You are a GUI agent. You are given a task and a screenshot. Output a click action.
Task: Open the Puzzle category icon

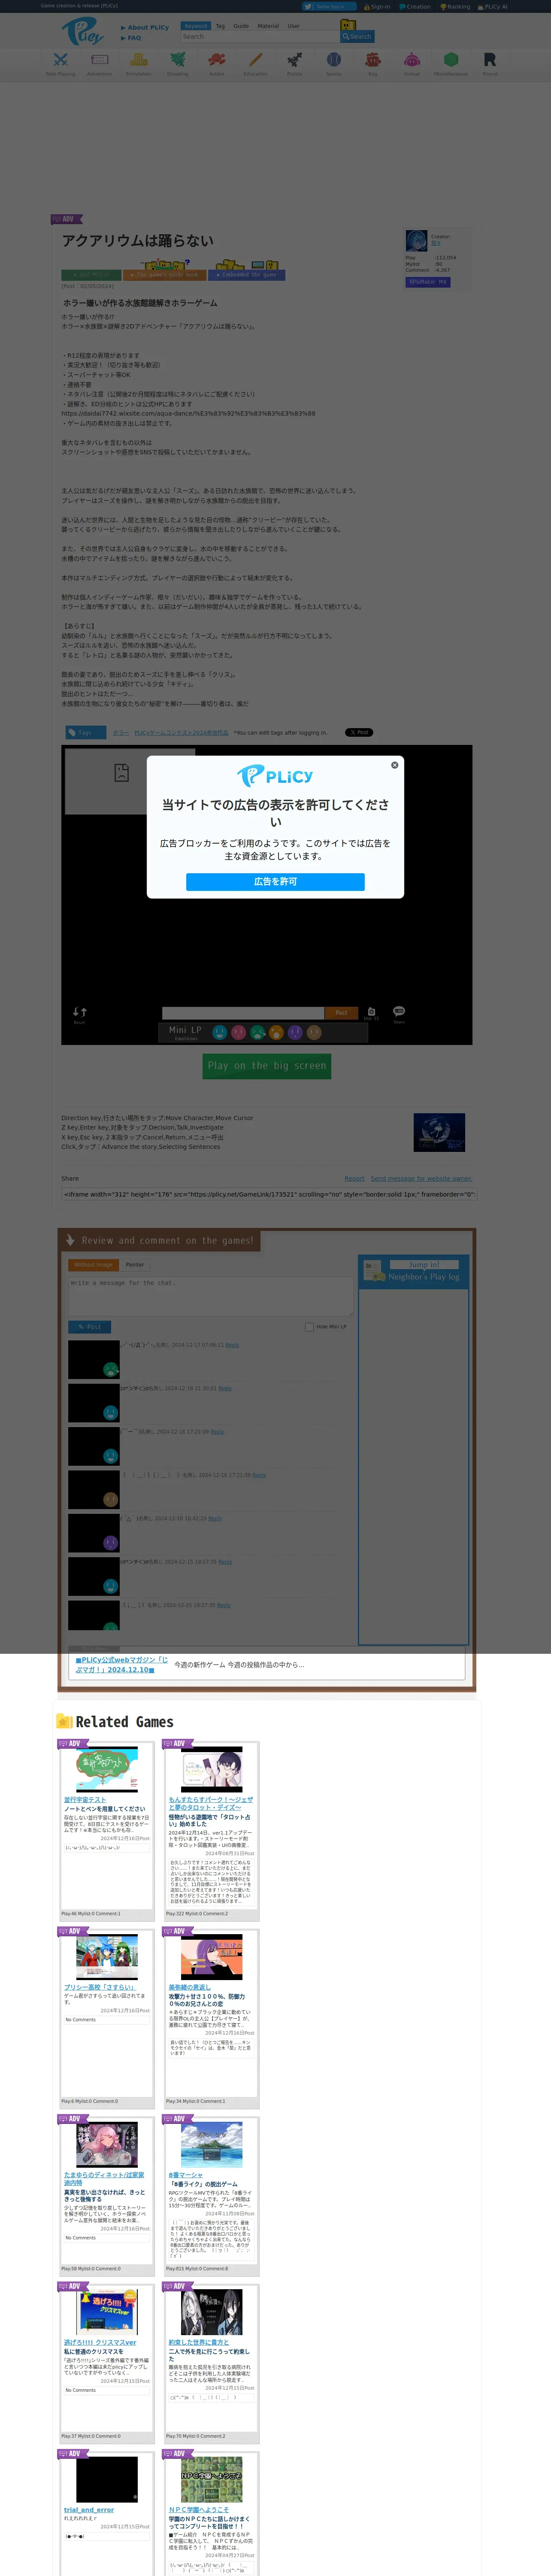[x=294, y=65]
